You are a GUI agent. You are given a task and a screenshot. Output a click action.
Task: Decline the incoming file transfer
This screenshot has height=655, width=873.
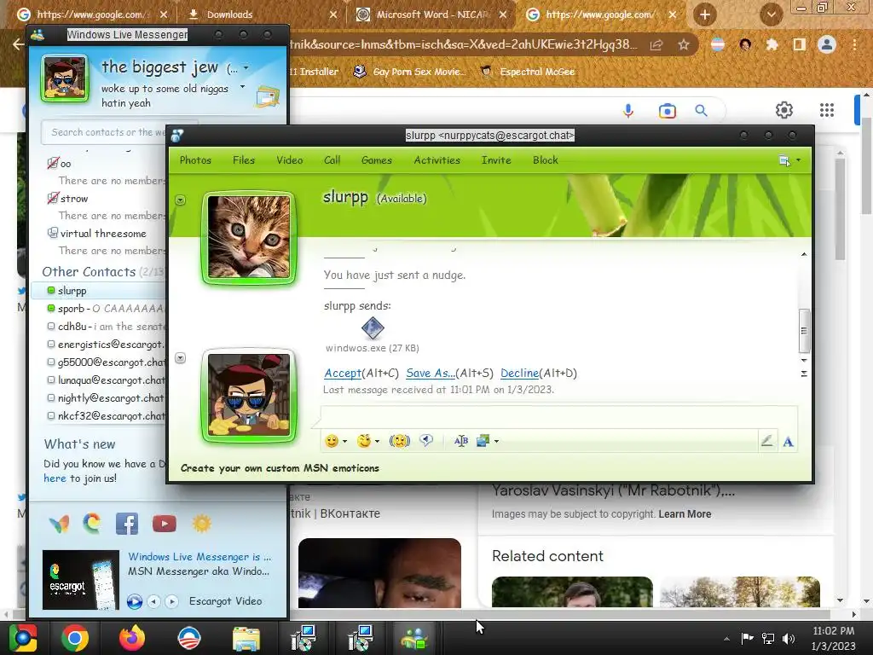click(519, 374)
